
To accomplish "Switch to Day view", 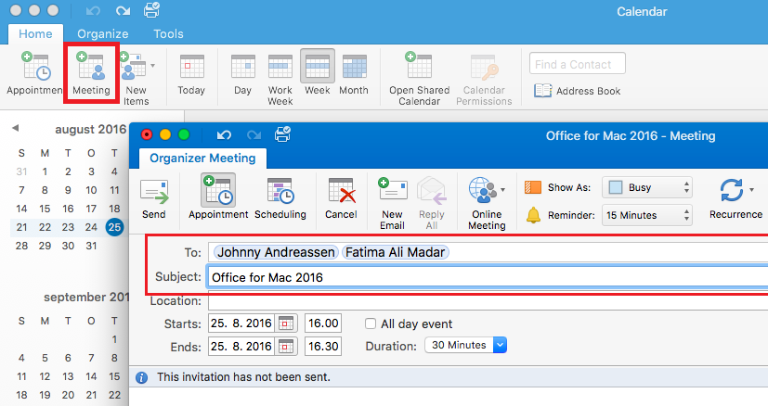I will (243, 74).
